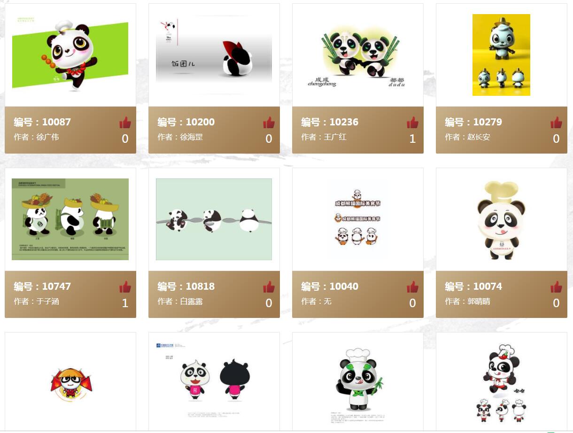Open the yellow-background panda figurine image
Screen dimensions: 573x433
coord(501,55)
